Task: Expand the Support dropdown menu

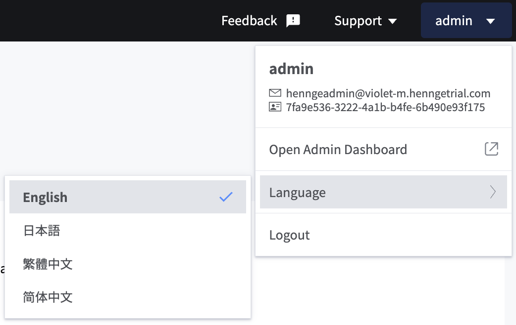Action: (365, 21)
